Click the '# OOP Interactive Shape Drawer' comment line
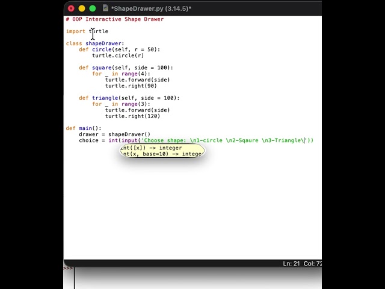 click(x=115, y=19)
